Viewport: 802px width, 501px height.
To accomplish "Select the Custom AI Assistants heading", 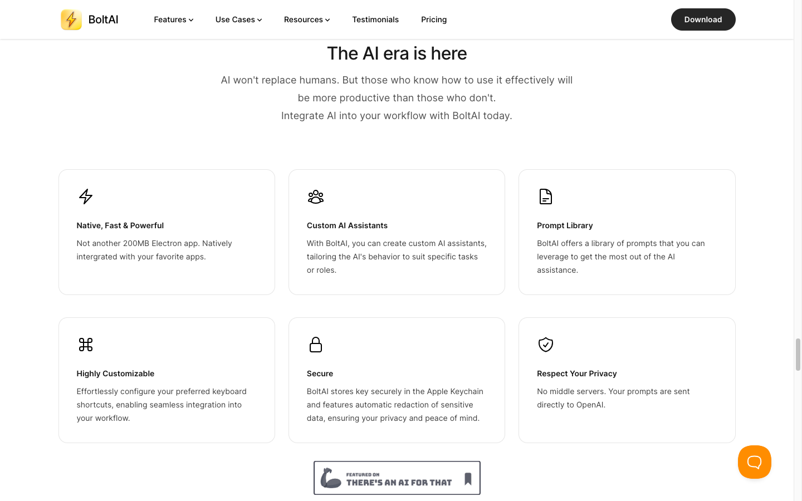I will (347, 225).
